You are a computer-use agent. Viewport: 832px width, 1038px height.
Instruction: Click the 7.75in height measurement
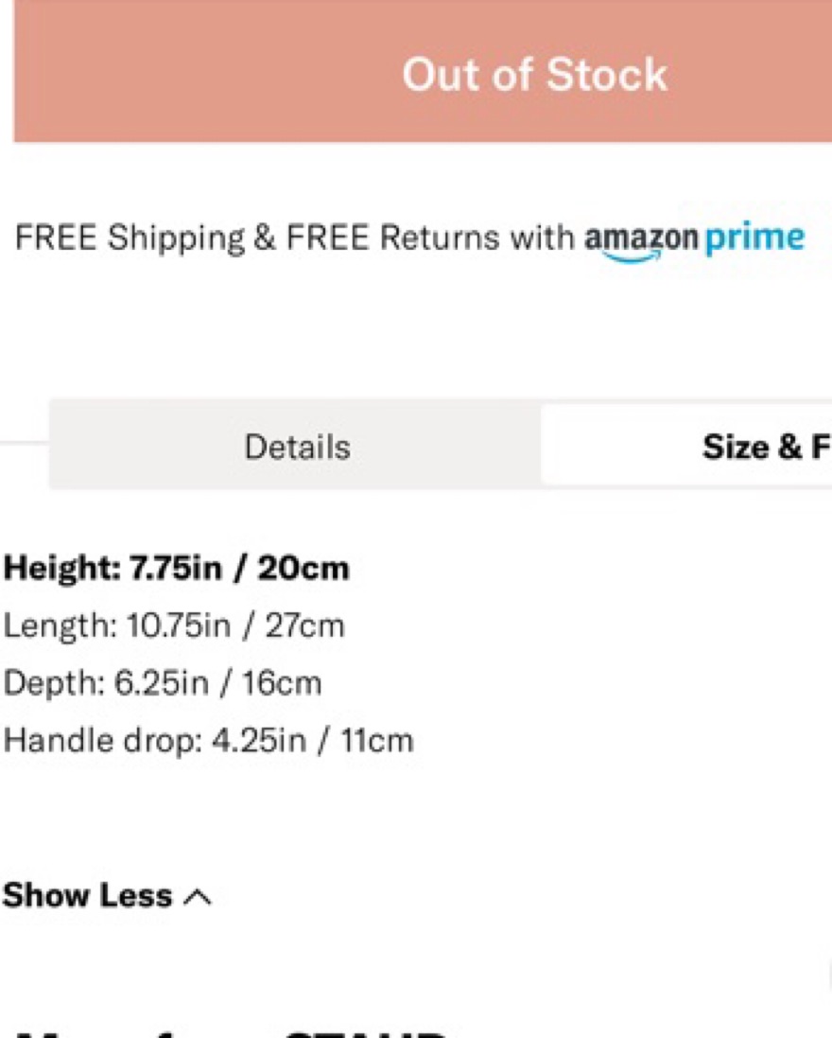(174, 569)
